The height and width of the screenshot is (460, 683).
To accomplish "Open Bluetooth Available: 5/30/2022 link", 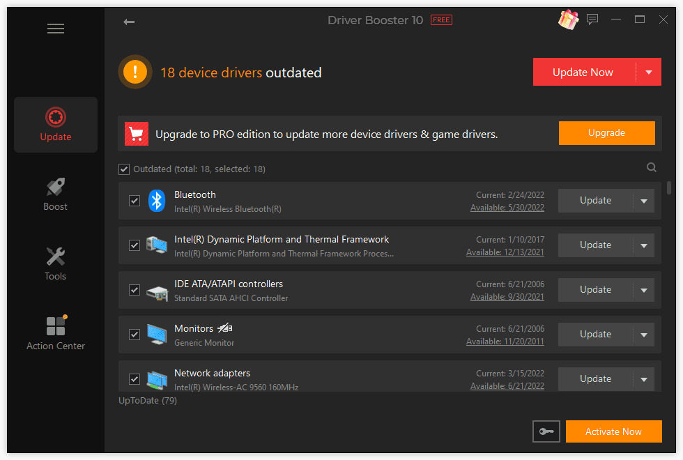I will click(x=507, y=208).
